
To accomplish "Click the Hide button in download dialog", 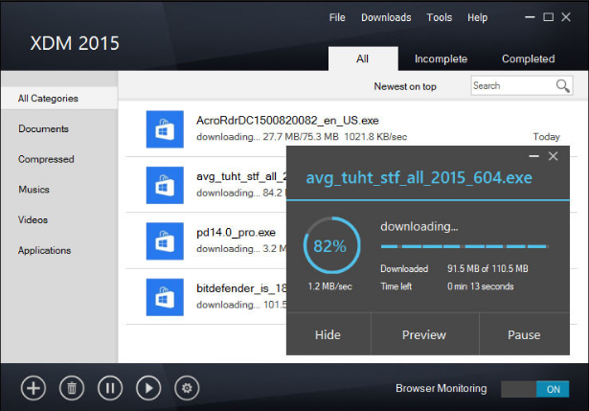I will [328, 334].
